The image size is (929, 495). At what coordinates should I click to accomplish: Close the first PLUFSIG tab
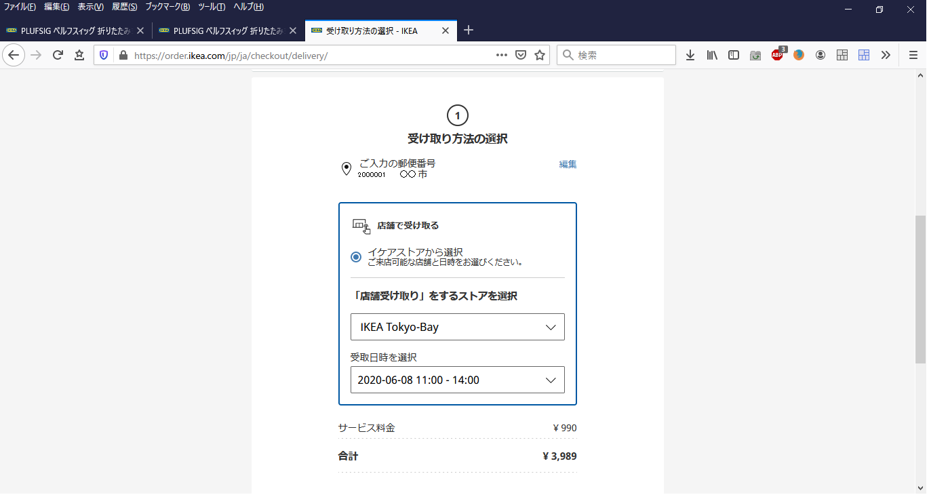140,31
